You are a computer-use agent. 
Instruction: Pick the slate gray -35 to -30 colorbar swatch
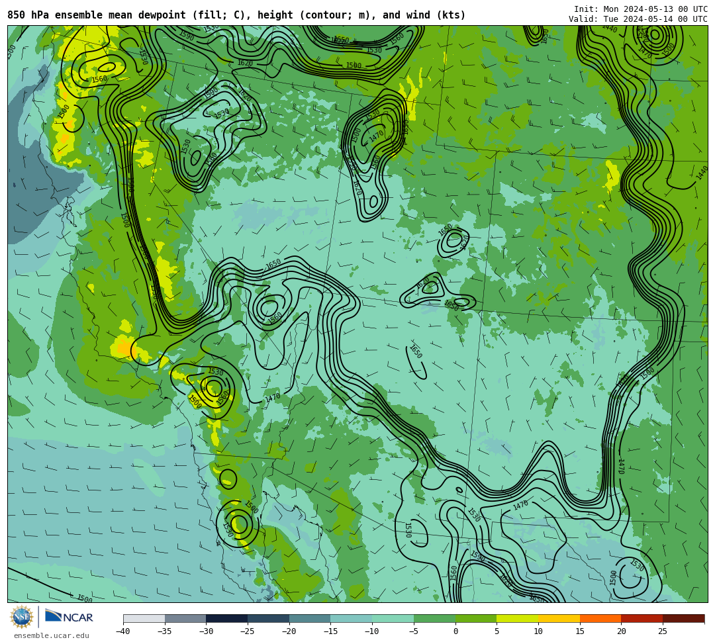point(185,618)
